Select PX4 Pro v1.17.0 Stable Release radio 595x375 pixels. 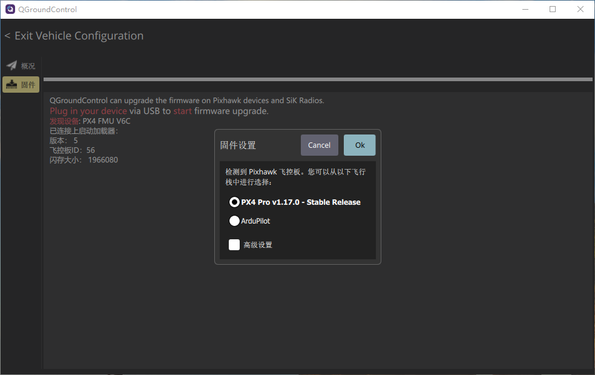[234, 202]
